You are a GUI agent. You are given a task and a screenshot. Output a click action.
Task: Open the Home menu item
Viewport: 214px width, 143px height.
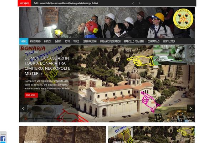coord(24,41)
